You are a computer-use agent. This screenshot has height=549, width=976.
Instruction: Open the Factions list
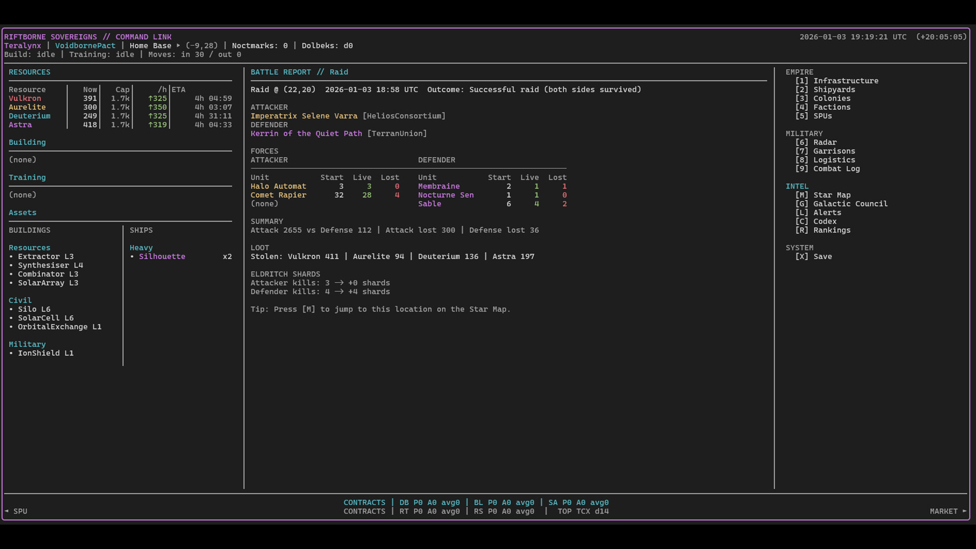tap(832, 107)
